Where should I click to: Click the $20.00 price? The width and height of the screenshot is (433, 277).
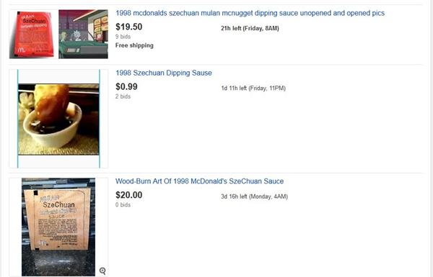click(x=129, y=195)
